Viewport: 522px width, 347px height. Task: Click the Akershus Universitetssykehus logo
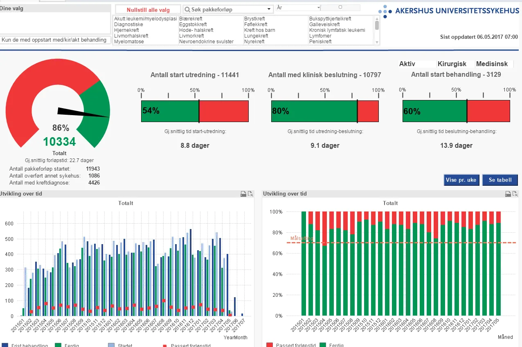click(448, 11)
